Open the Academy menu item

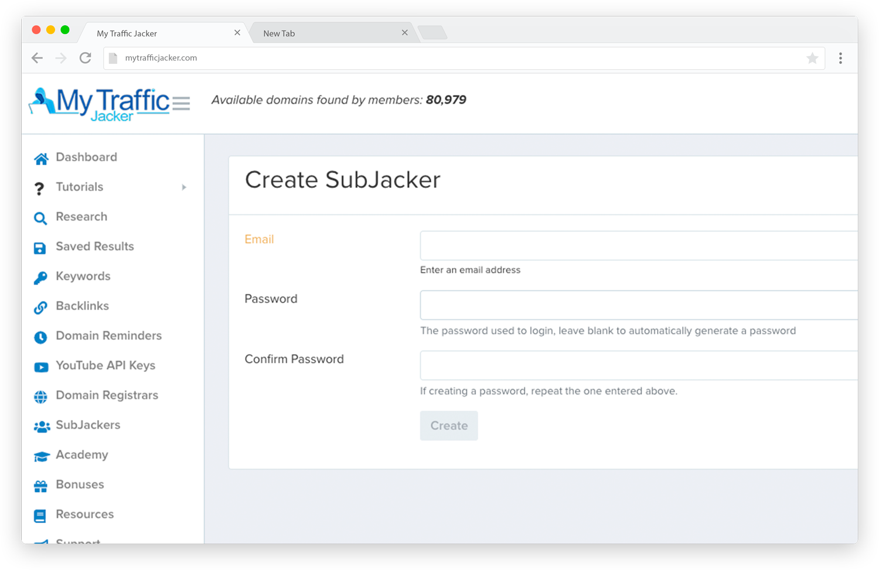tap(81, 455)
